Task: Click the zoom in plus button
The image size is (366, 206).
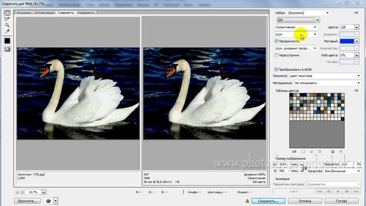Action: coord(22,192)
